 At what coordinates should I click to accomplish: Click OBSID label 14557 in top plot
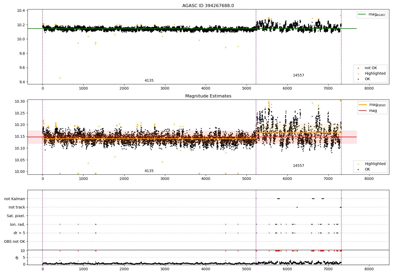pos(298,75)
